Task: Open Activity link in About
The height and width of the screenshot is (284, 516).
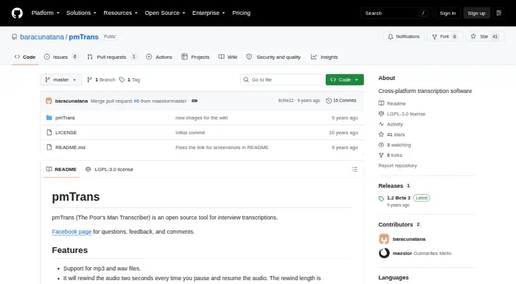Action: click(x=391, y=124)
